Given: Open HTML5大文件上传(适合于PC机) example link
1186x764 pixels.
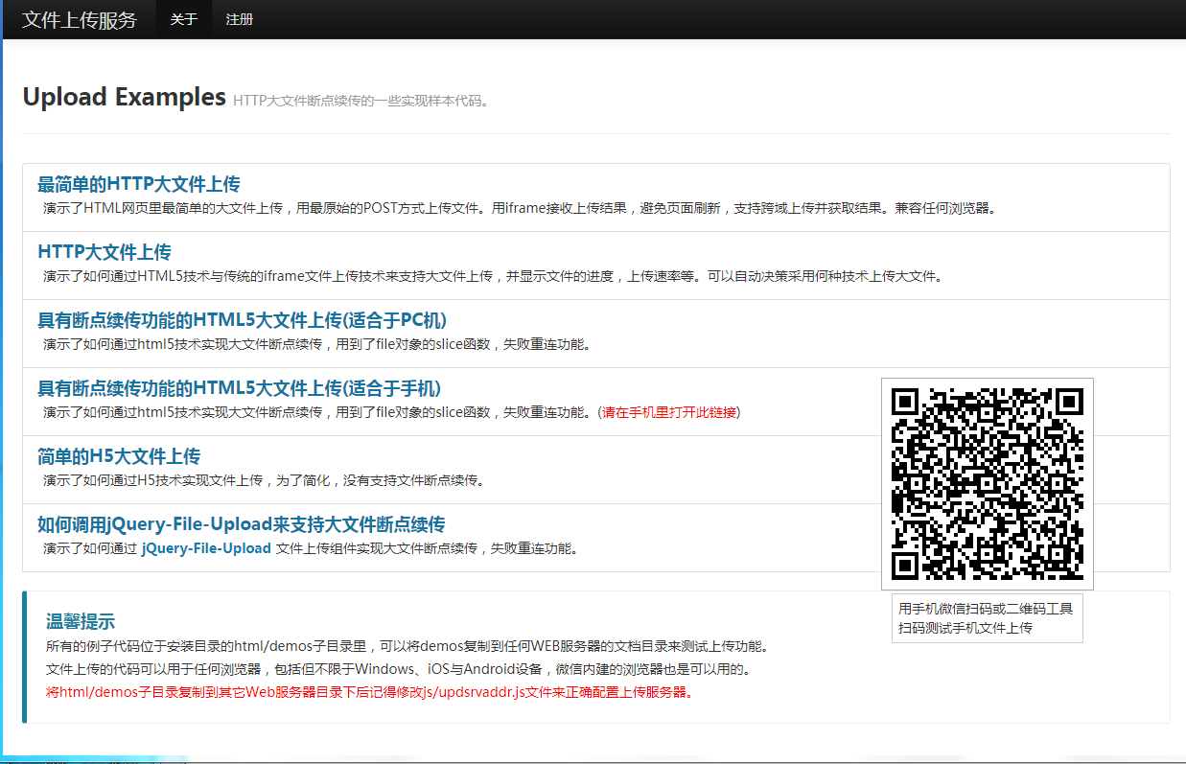Looking at the screenshot, I should pos(242,320).
